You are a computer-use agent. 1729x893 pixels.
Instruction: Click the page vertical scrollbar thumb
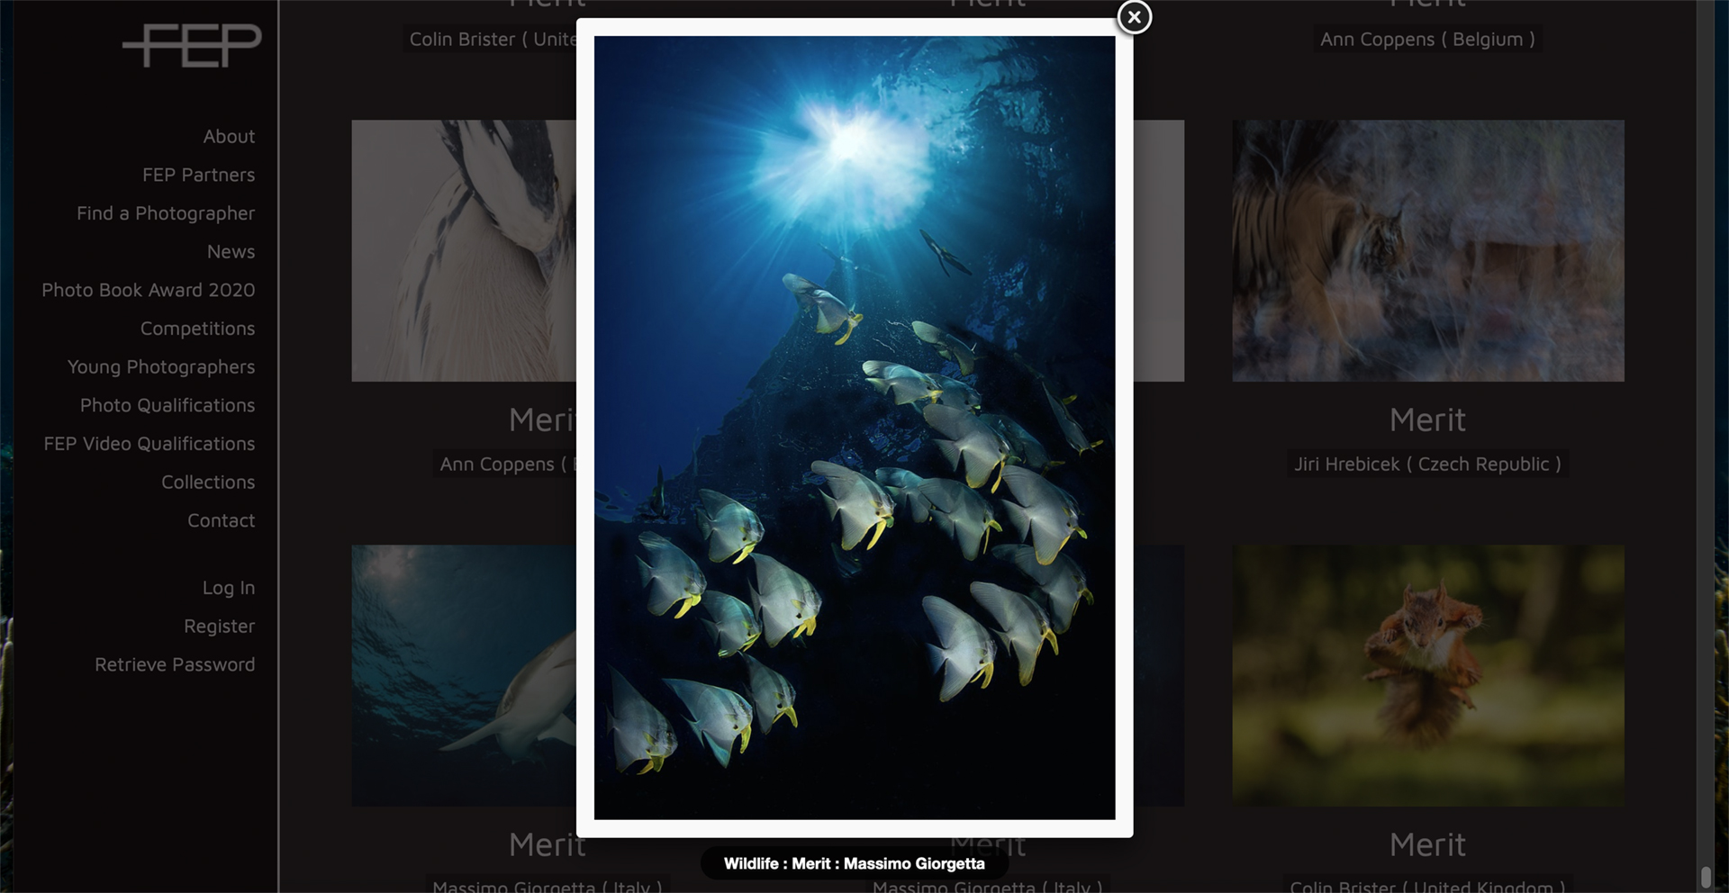click(x=1706, y=877)
